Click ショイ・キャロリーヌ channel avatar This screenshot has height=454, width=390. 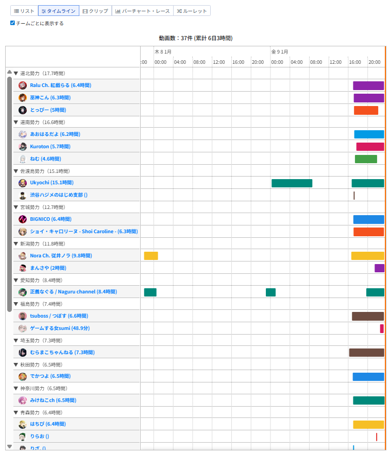coord(23,232)
